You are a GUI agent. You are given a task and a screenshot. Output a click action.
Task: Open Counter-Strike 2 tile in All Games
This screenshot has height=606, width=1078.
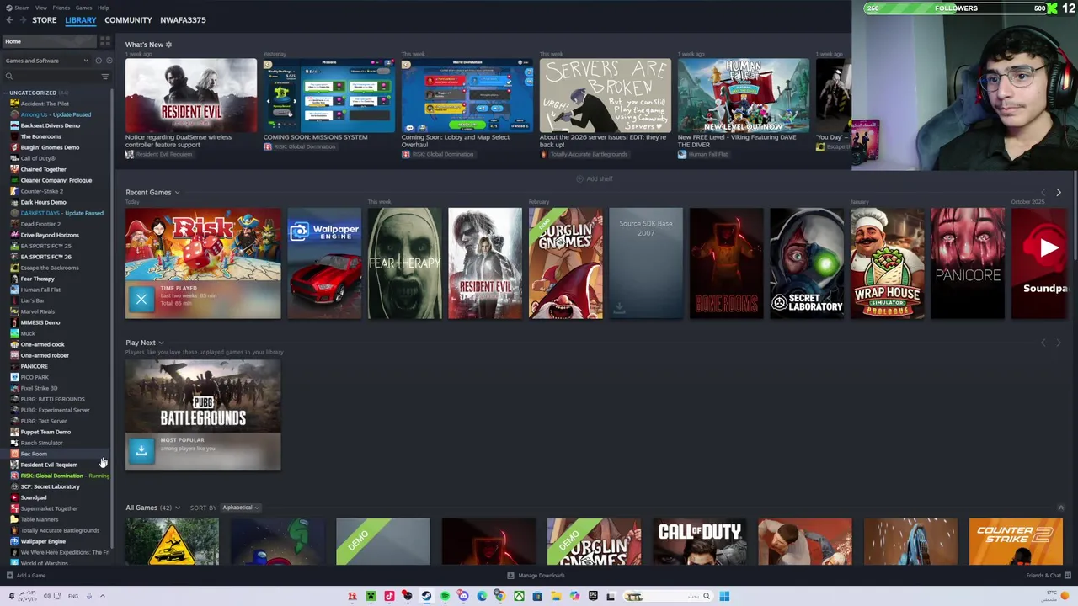coord(1016,541)
